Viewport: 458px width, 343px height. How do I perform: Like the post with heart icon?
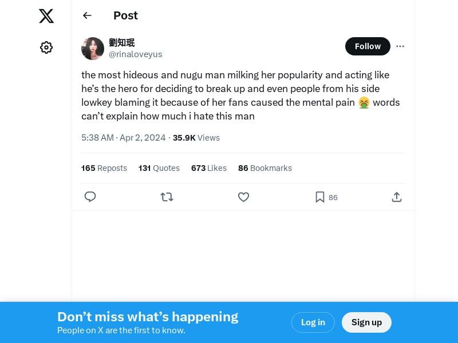tap(243, 197)
